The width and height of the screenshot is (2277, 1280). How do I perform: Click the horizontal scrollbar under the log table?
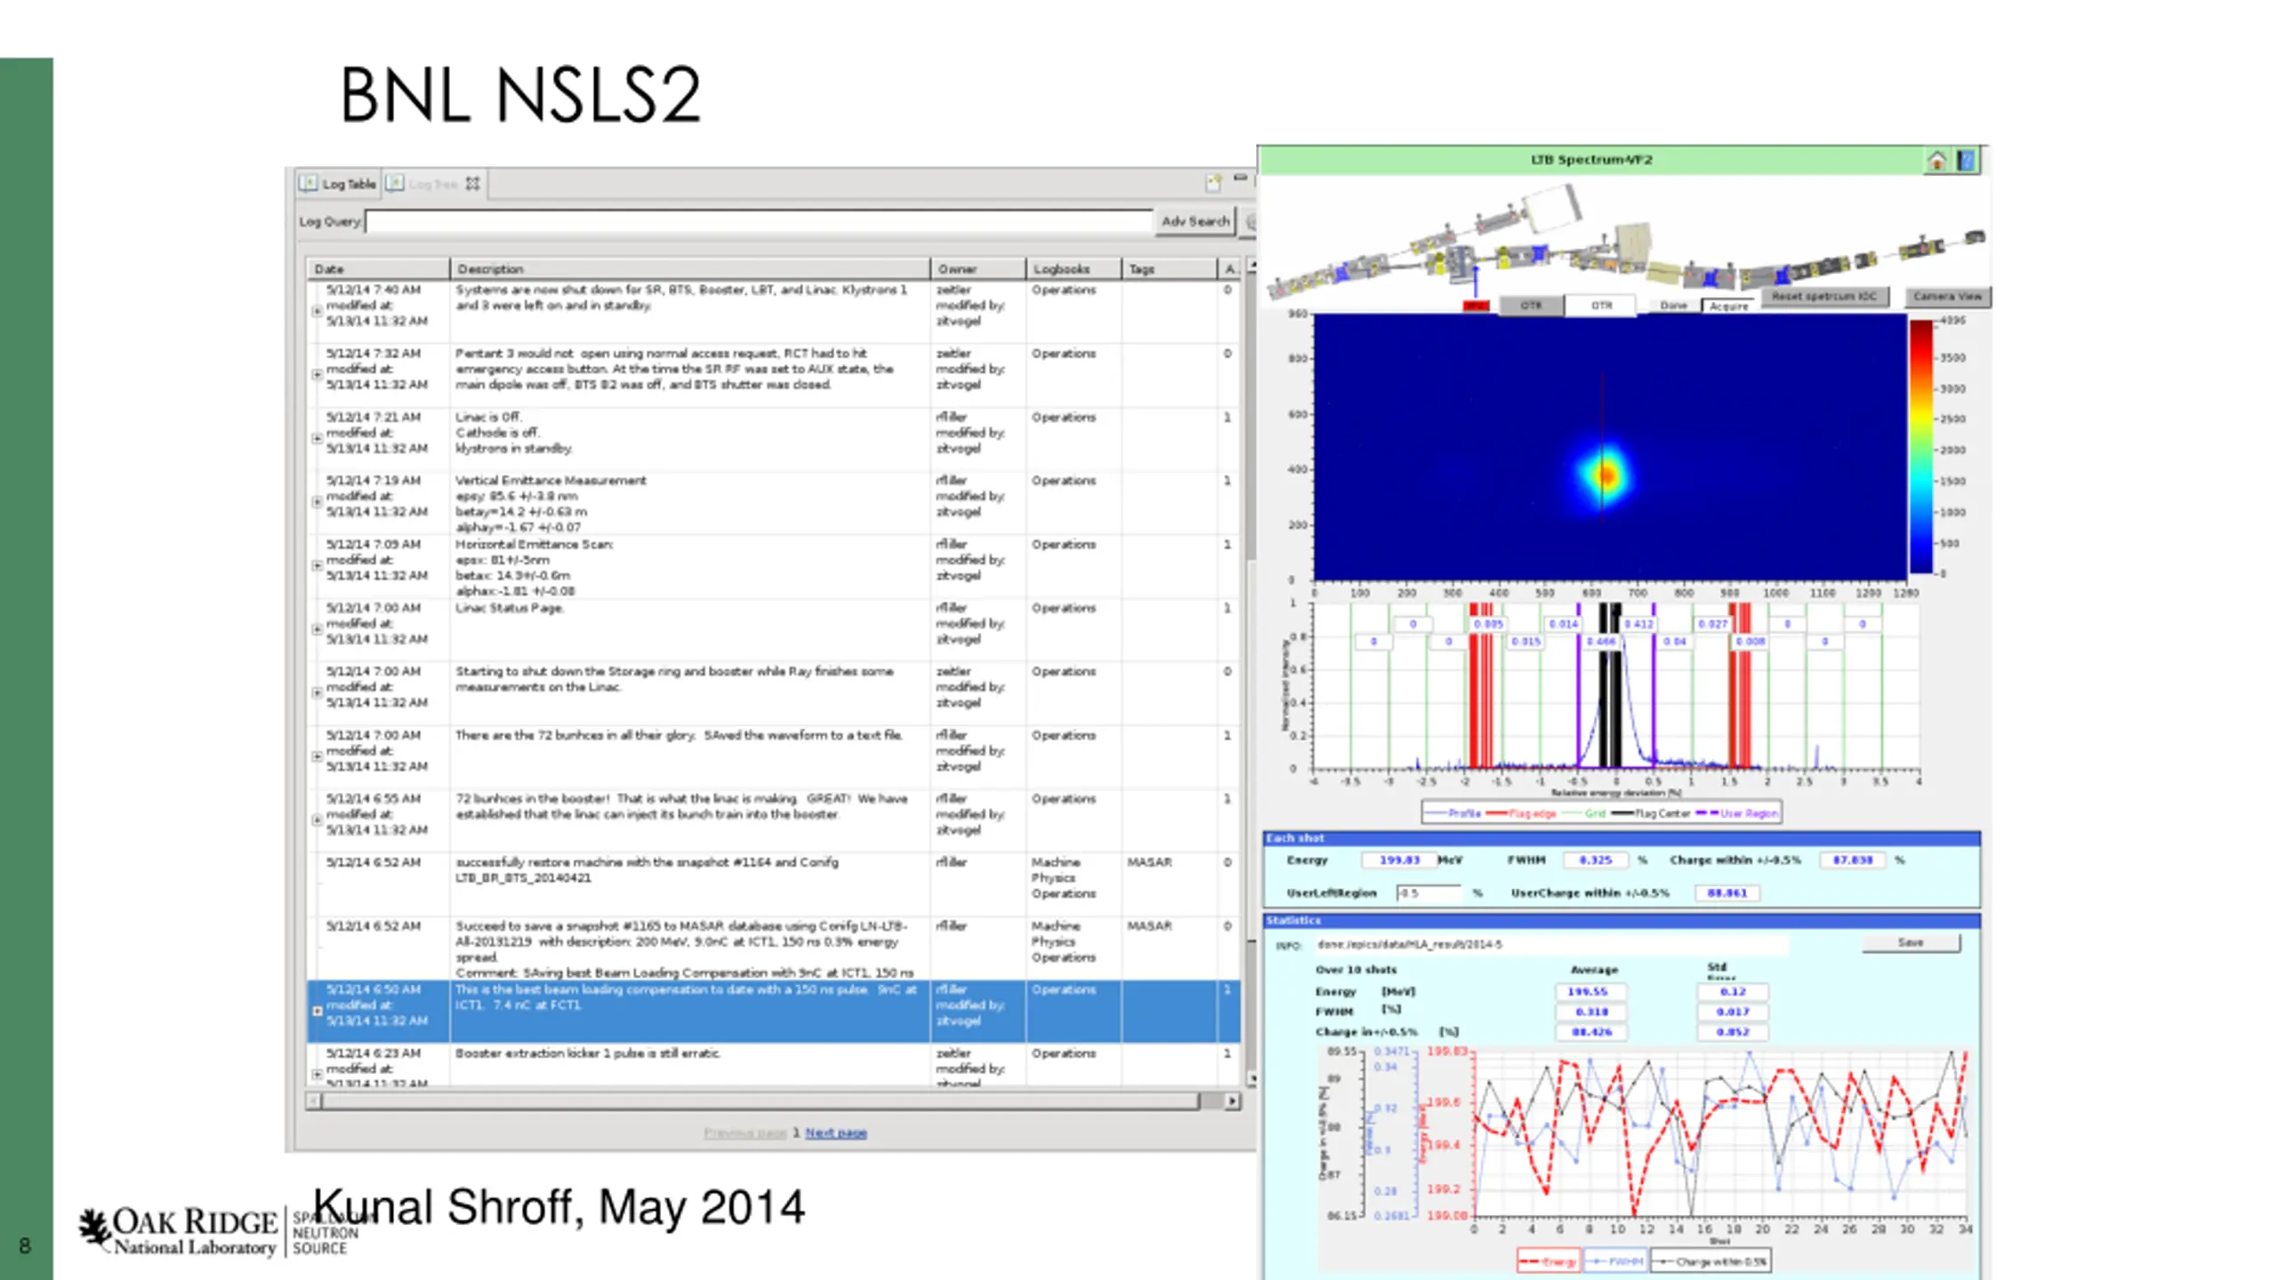pyautogui.click(x=760, y=1101)
